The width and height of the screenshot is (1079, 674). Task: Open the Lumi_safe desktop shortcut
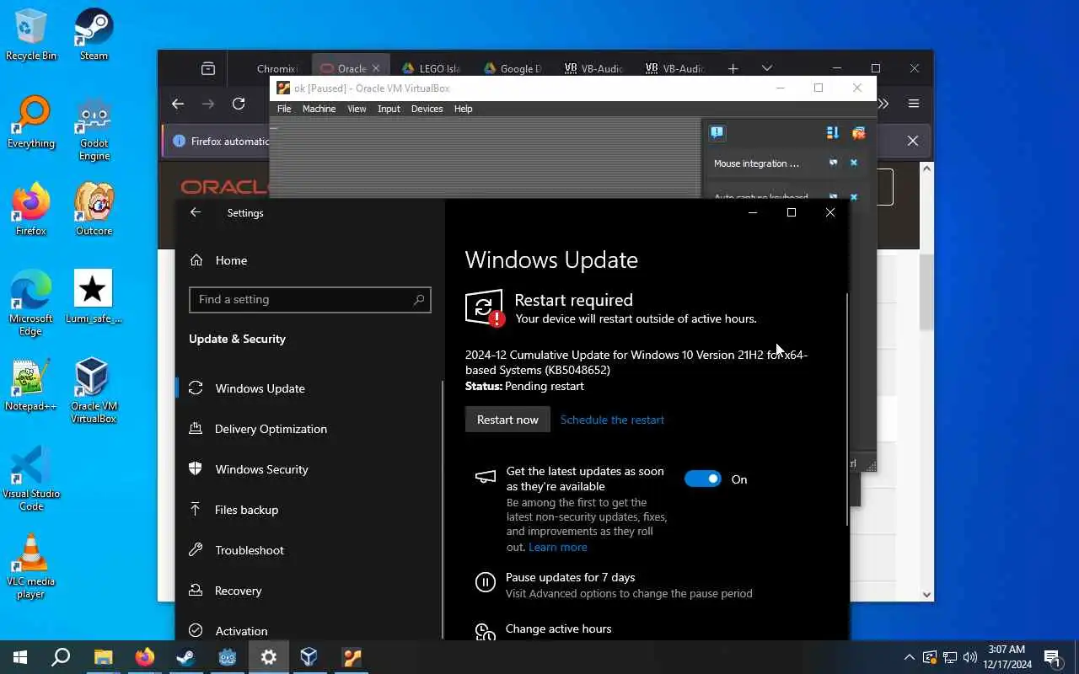(94, 297)
